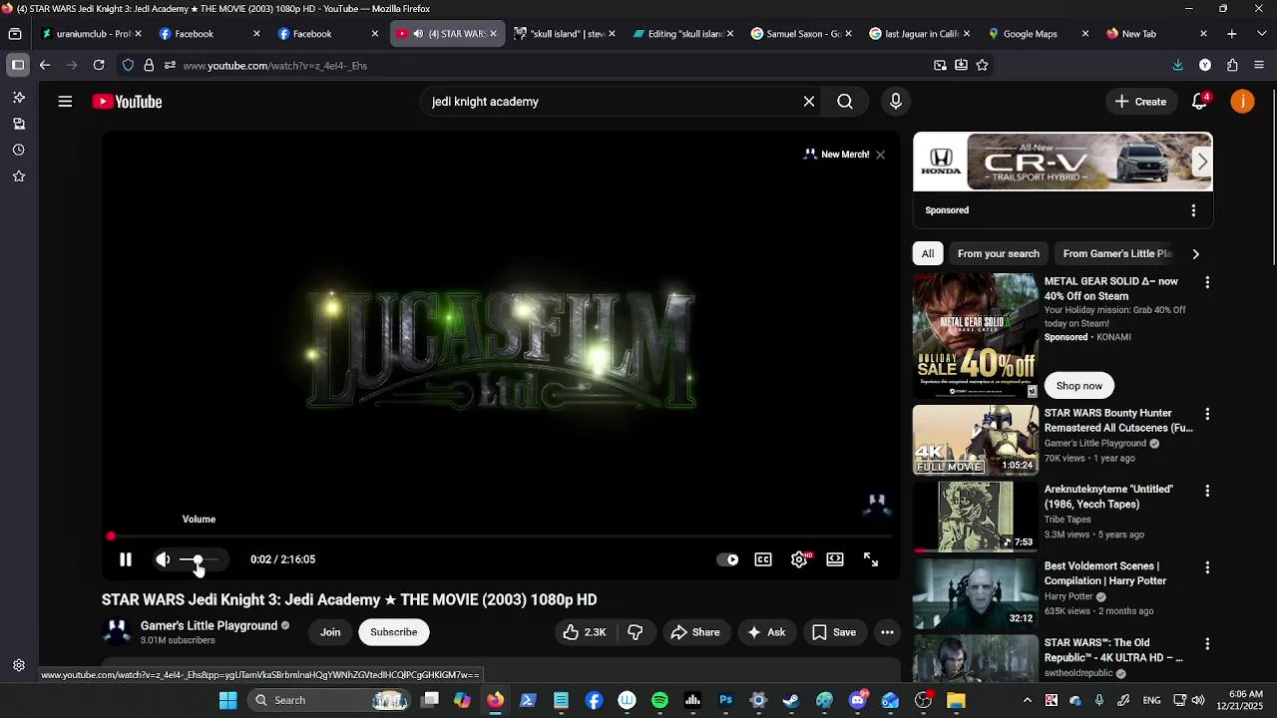Switch to theater mode
Image resolution: width=1277 pixels, height=718 pixels.
point(835,559)
